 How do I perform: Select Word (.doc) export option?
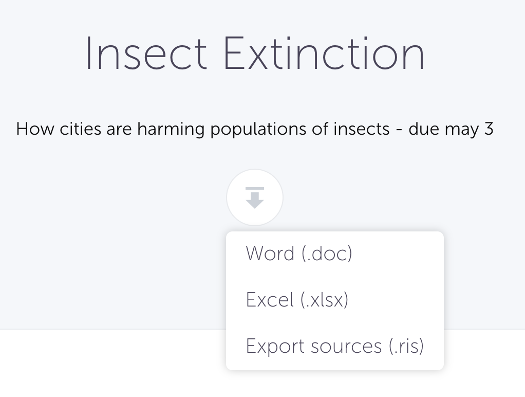click(335, 253)
